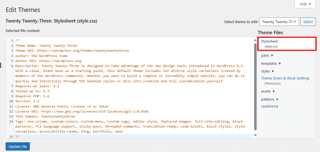Click the GNU General Public License line
320x152 pixels.
coord(62,107)
